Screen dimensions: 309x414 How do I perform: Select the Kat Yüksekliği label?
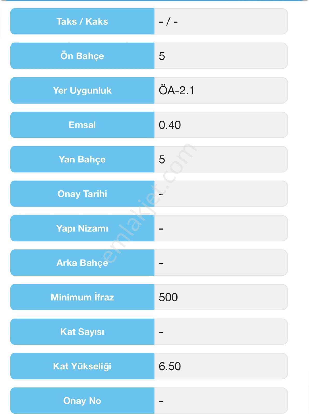82,366
